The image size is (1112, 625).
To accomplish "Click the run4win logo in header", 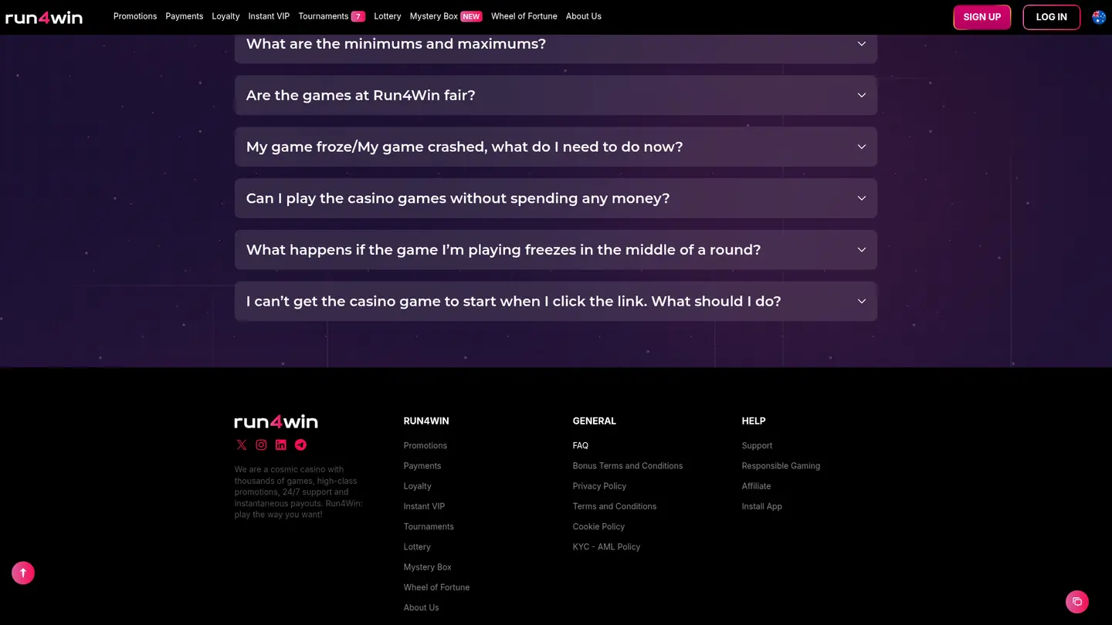I will [44, 17].
